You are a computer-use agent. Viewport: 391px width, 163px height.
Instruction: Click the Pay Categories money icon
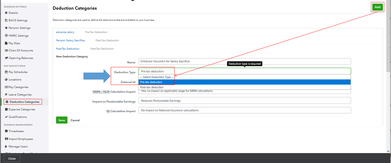pos(6,87)
